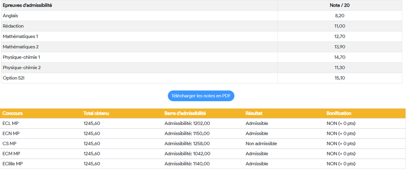
Task: Click total 1245,60 in ECL MP row
Action: pos(92,123)
